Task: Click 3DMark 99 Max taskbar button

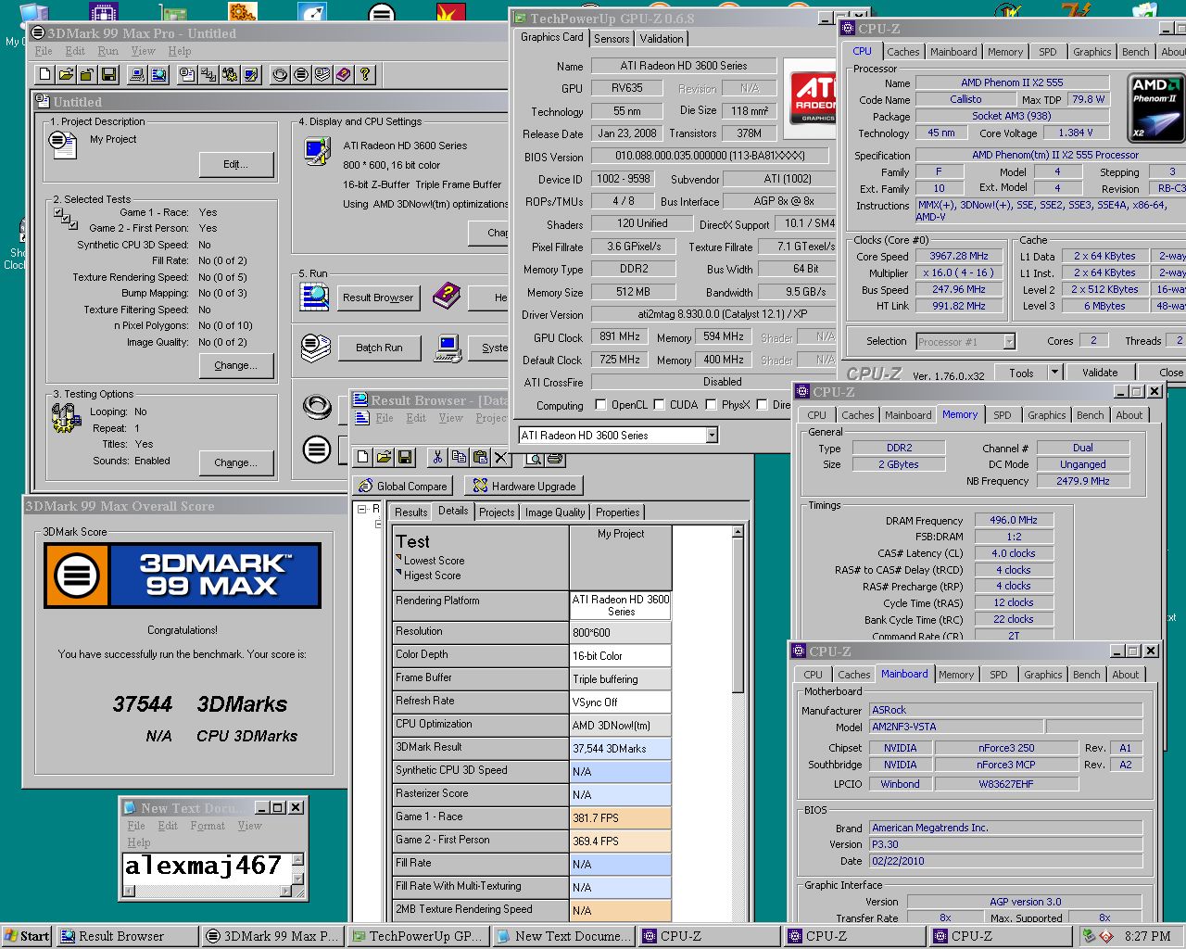Action: pos(272,936)
